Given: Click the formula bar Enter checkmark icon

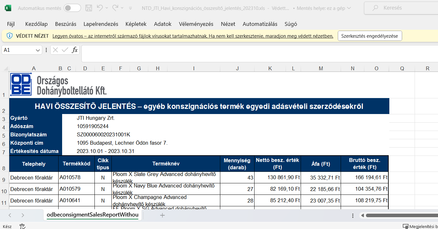Looking at the screenshot, I should click(x=65, y=50).
